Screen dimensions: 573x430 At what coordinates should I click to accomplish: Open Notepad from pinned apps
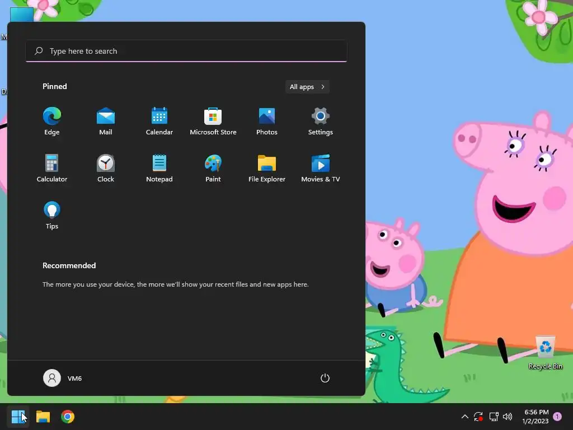click(159, 168)
